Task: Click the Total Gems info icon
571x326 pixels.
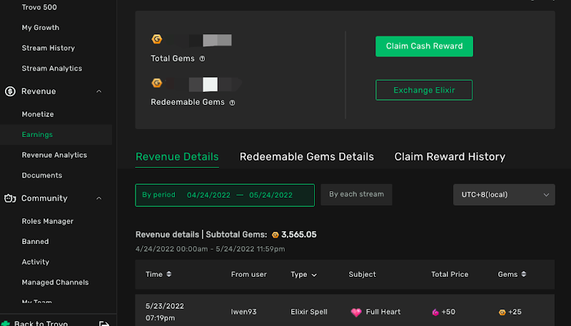Action: pyautogui.click(x=202, y=59)
